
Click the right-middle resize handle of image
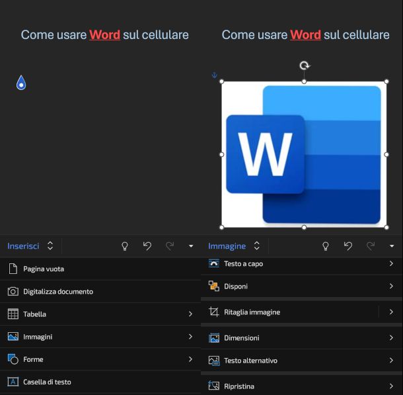coord(386,154)
